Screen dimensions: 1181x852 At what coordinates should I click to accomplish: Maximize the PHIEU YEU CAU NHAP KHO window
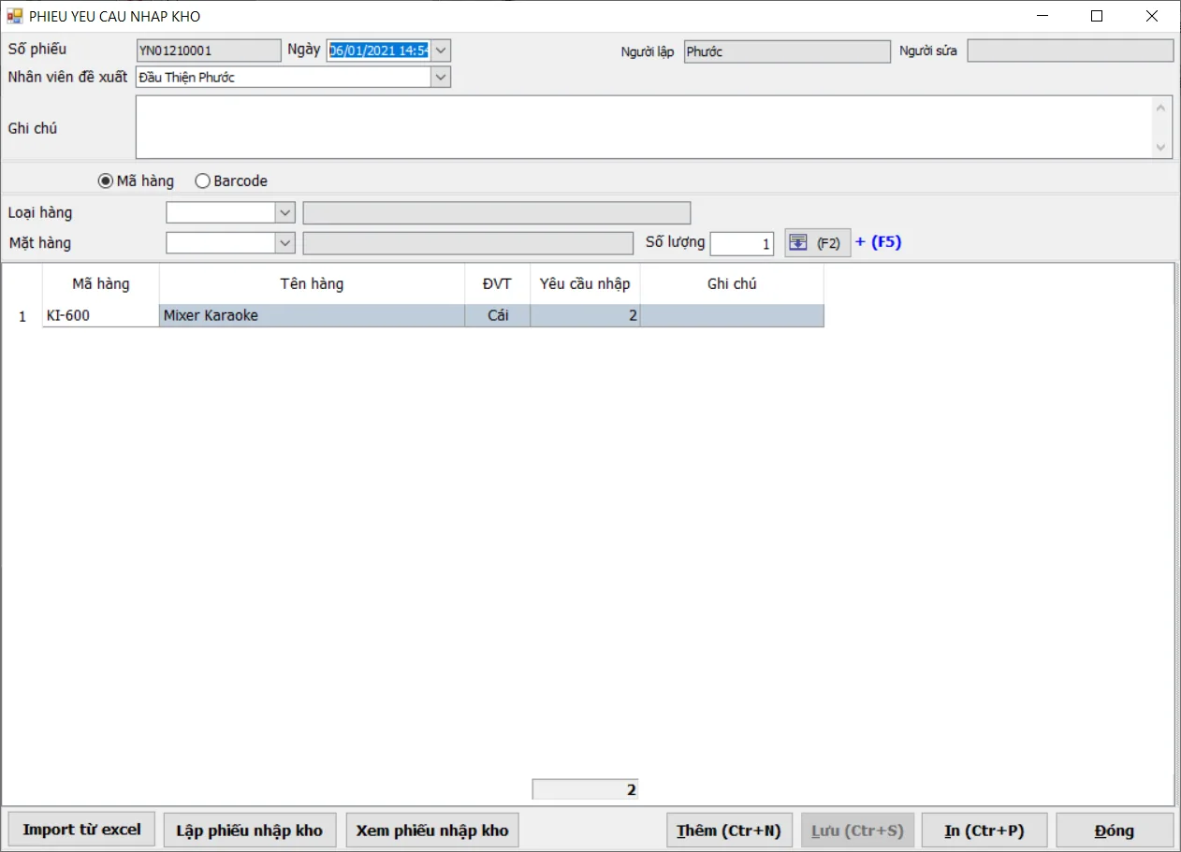1097,16
